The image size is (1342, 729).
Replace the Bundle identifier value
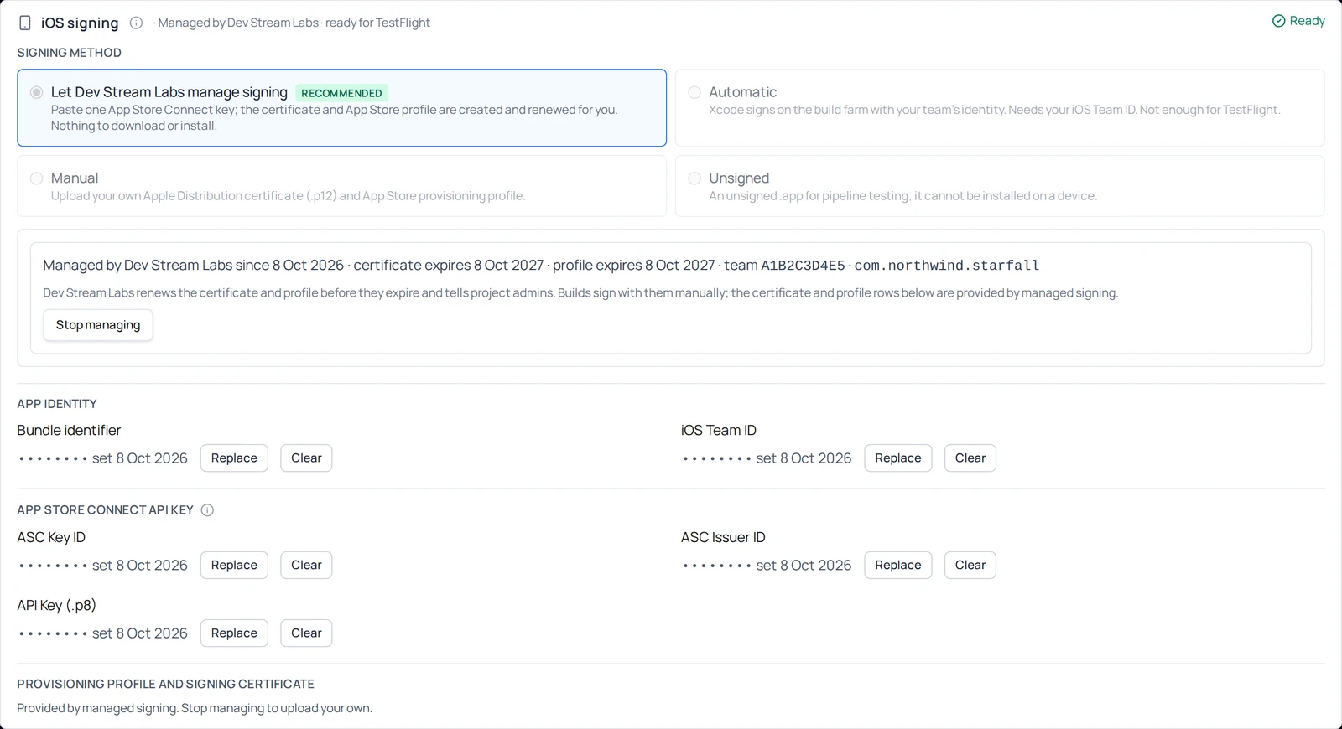click(x=234, y=458)
